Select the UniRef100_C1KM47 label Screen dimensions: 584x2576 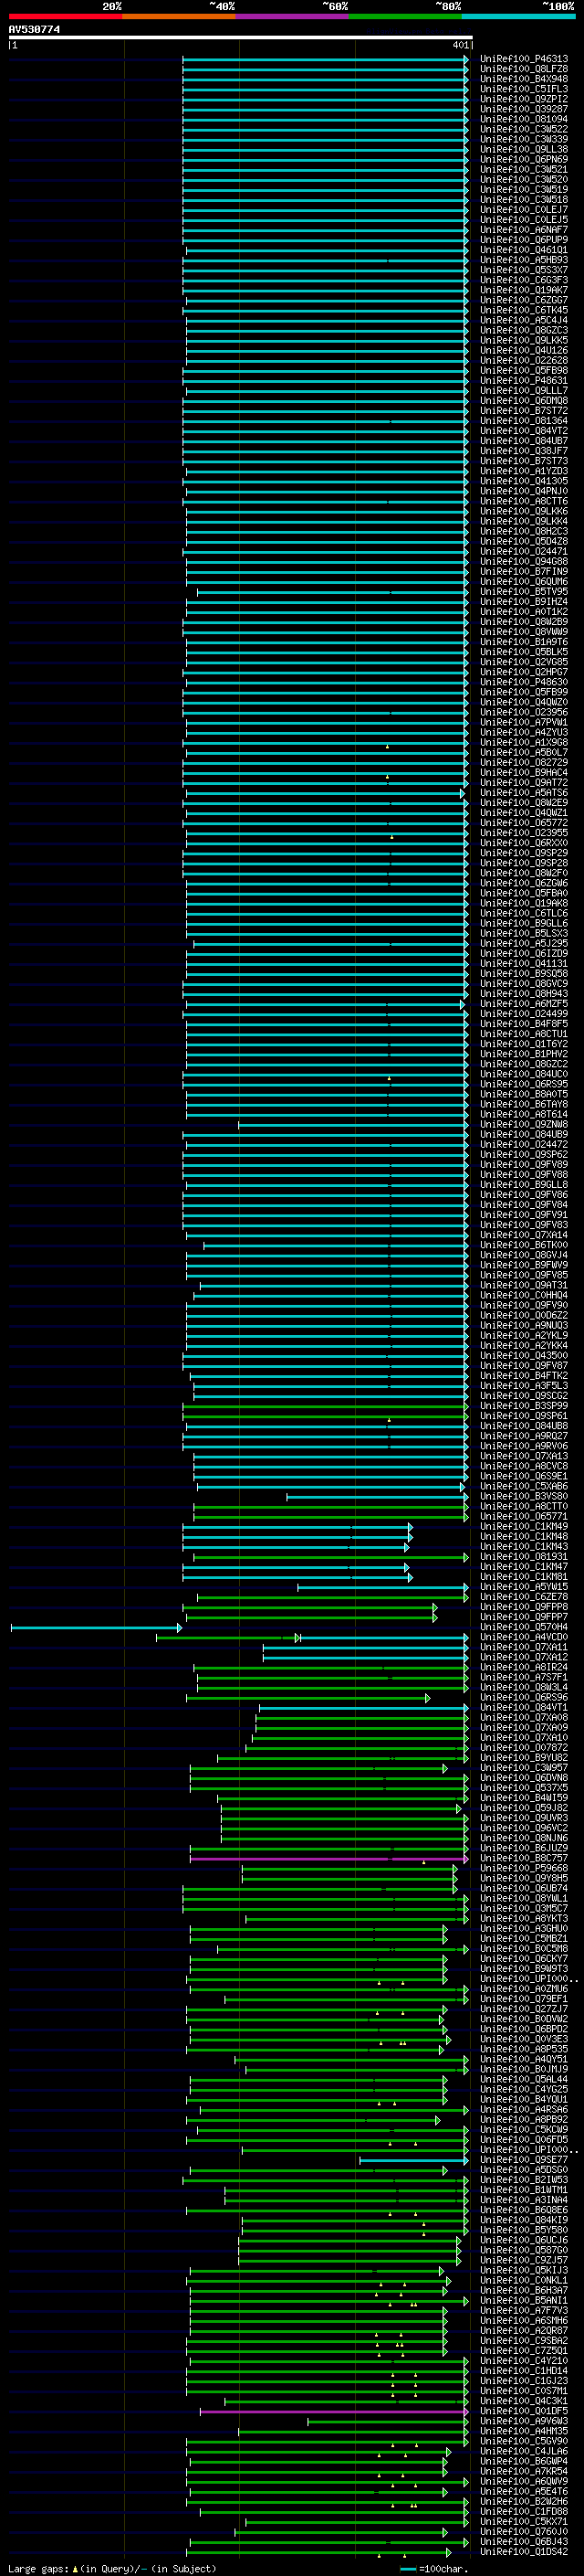[x=523, y=1567]
